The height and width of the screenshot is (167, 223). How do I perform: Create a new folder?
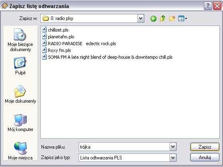[172, 18]
